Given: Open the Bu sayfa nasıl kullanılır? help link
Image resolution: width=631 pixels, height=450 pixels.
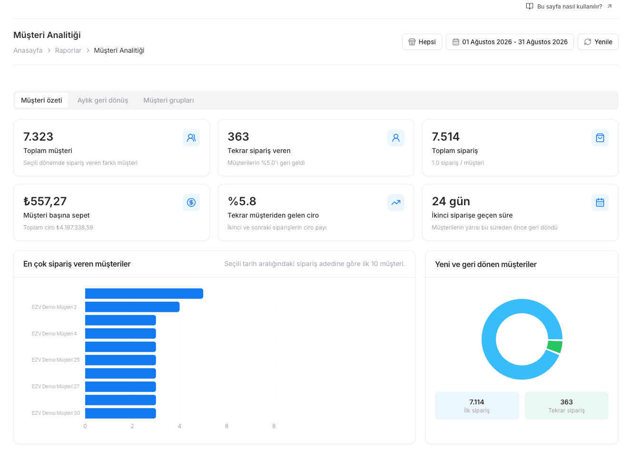Looking at the screenshot, I should 569,6.
